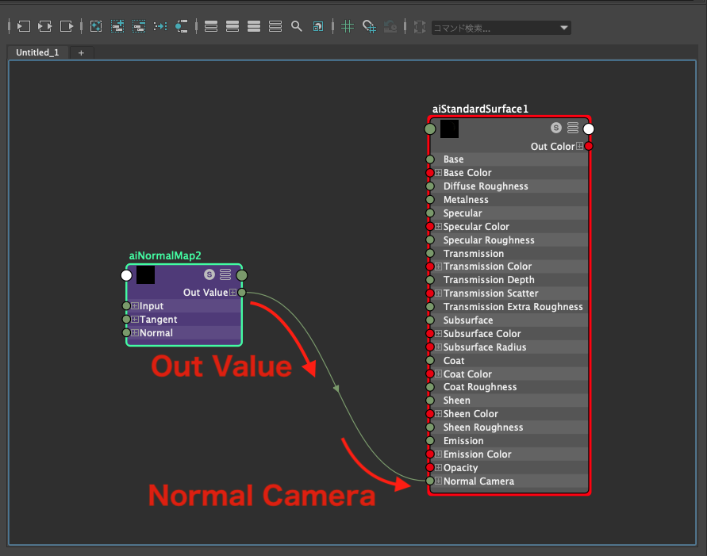This screenshot has width=707, height=556.
Task: Expand the Base Color attribute plus box
Action: point(438,173)
